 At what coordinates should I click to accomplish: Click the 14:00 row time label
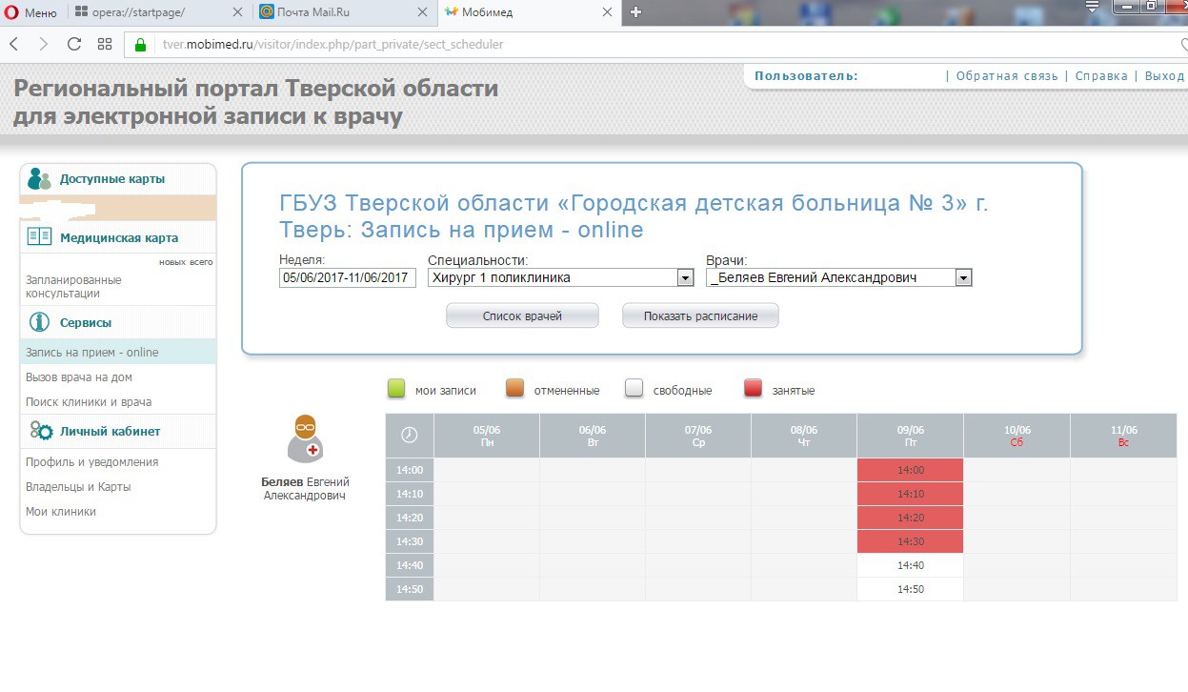(x=410, y=470)
